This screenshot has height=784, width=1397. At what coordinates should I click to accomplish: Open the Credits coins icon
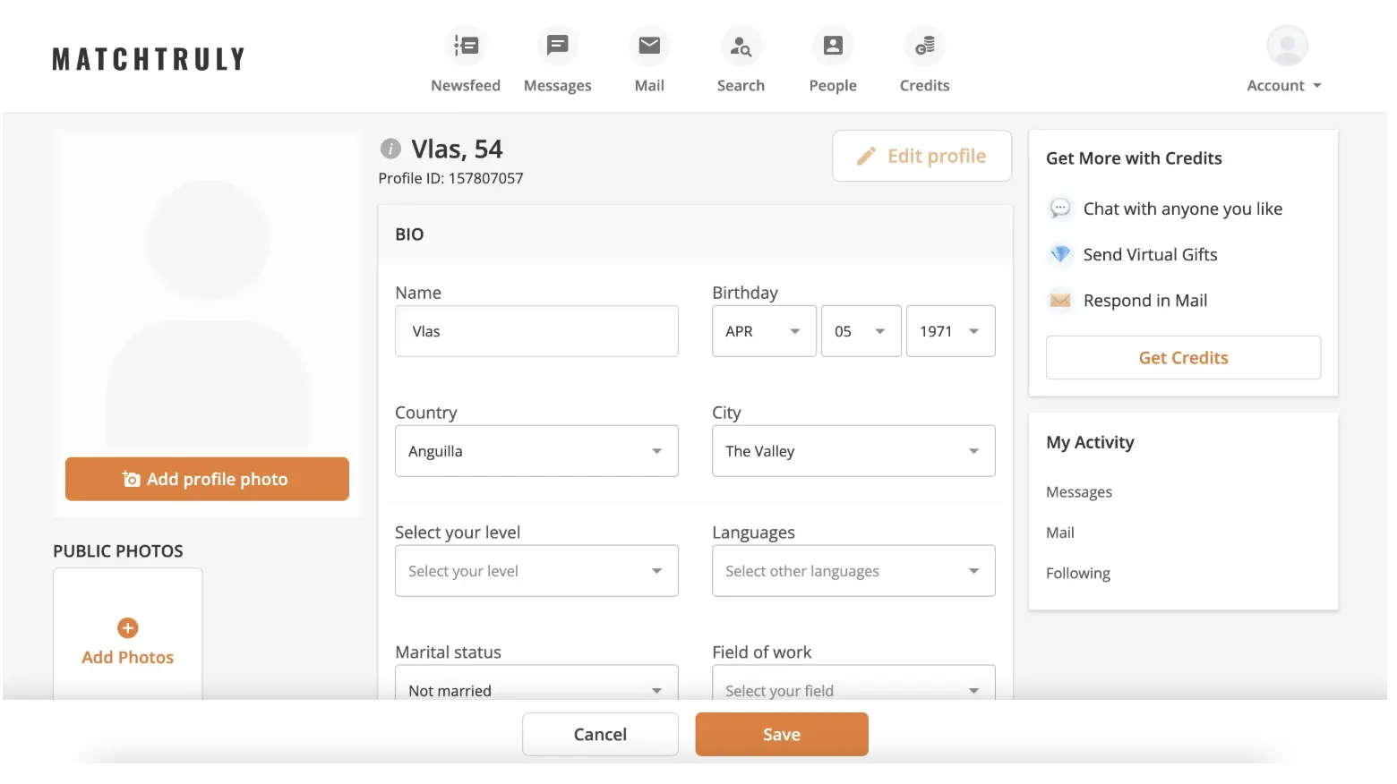pyautogui.click(x=924, y=46)
